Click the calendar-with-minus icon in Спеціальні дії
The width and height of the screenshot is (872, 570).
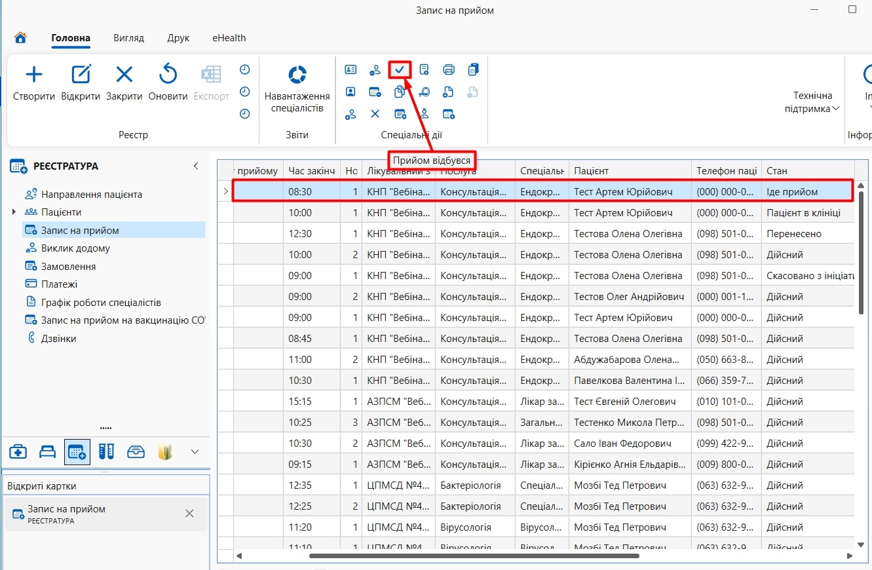tap(375, 92)
